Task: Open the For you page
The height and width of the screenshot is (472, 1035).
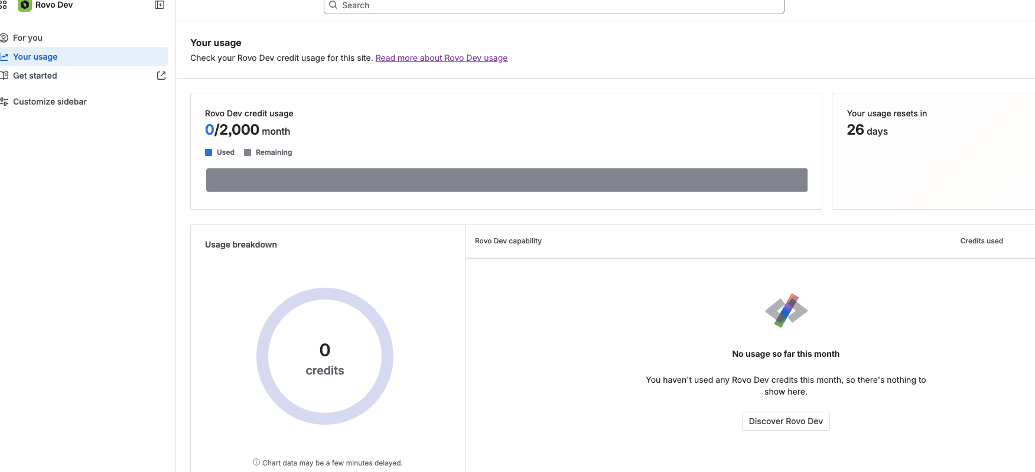Action: pos(28,38)
